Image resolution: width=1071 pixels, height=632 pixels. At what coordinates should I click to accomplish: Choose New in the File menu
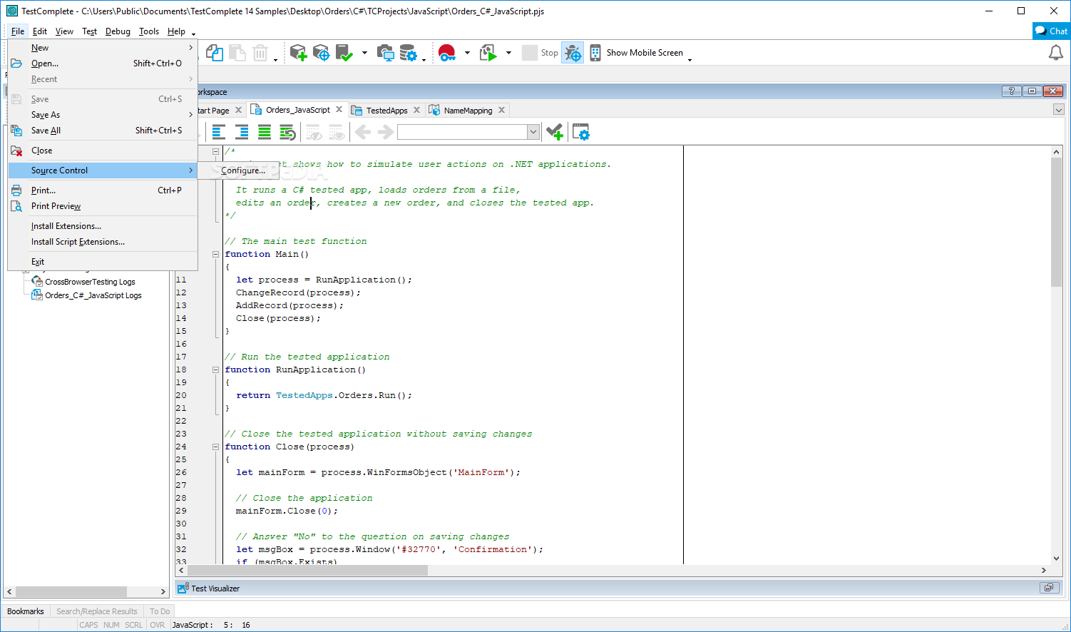103,48
